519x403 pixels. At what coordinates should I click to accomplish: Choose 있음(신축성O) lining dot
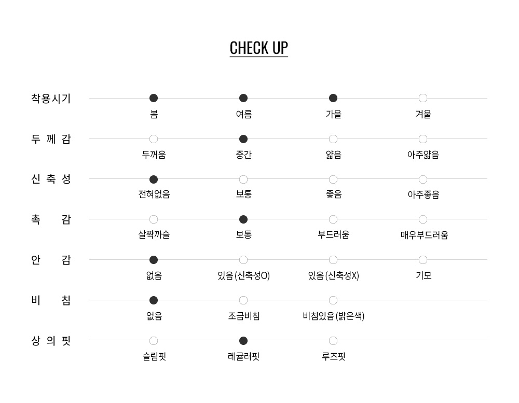243,260
